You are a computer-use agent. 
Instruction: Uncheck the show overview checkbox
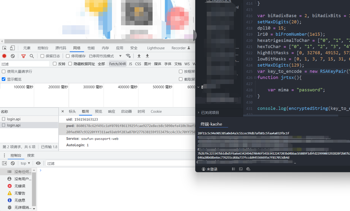[4, 79]
